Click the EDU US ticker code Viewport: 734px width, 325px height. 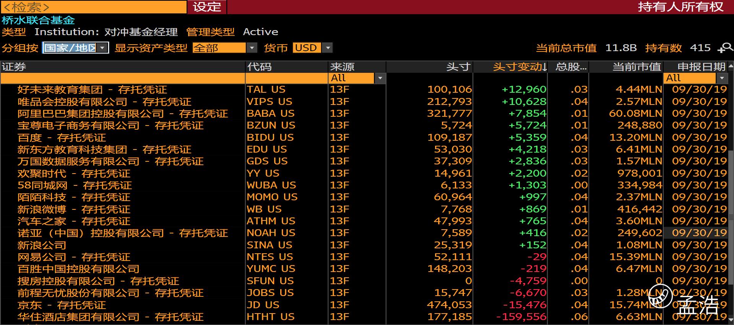pyautogui.click(x=267, y=149)
